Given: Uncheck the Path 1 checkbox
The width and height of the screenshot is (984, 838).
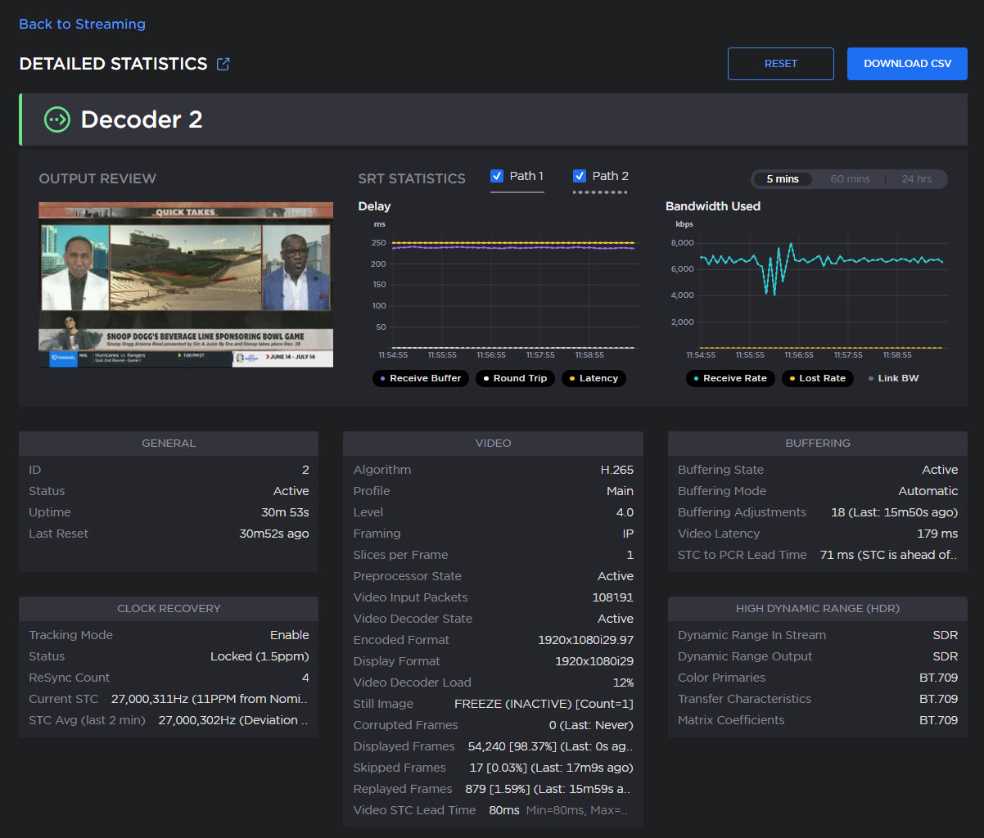Looking at the screenshot, I should click(497, 176).
